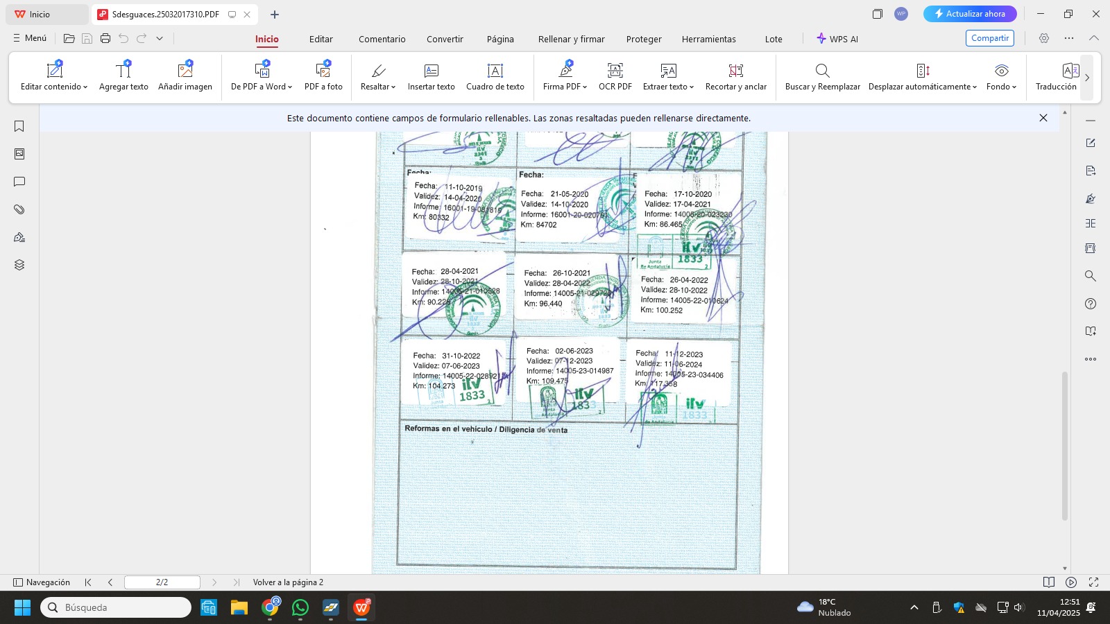Click the Actualizar ahora button

point(970,14)
